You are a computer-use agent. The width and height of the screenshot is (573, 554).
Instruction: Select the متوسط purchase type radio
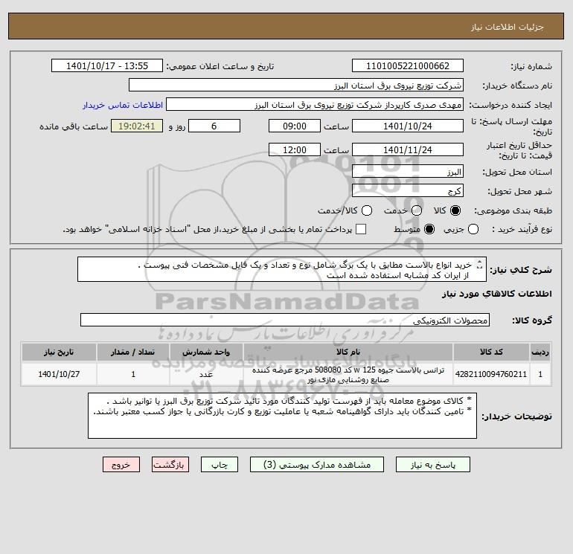[429, 229]
